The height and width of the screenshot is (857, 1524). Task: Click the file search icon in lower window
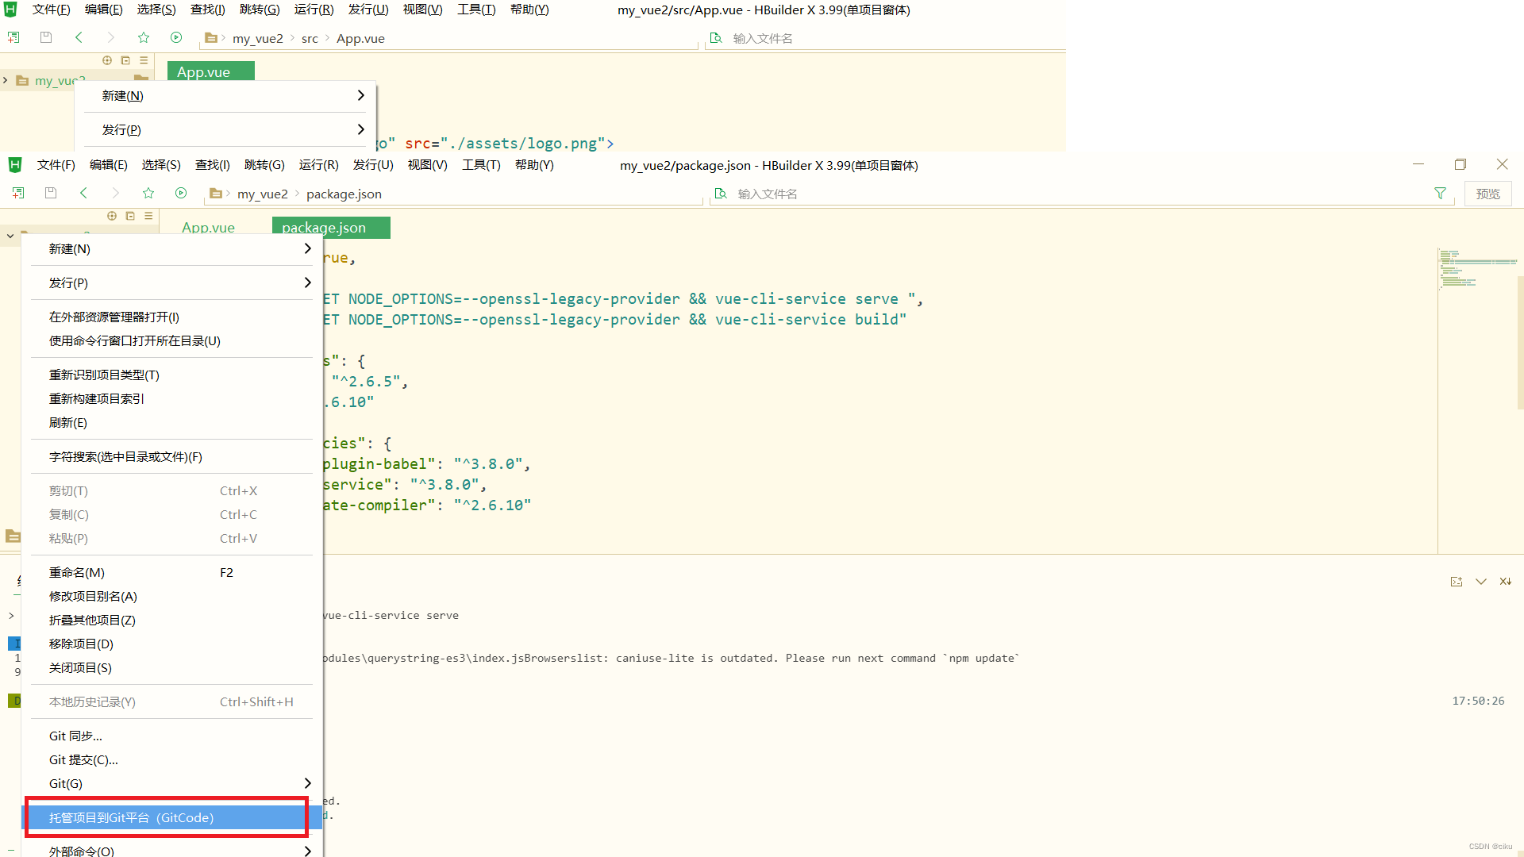(x=721, y=194)
